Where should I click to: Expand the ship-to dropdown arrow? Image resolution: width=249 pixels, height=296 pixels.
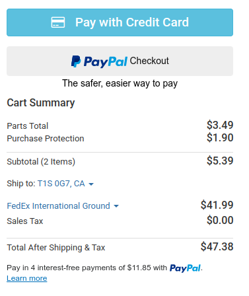[x=91, y=184]
